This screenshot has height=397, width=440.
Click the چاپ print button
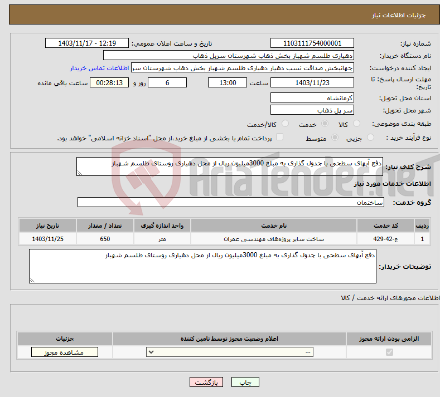coord(245,382)
